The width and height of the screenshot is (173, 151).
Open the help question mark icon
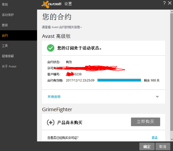164,3
